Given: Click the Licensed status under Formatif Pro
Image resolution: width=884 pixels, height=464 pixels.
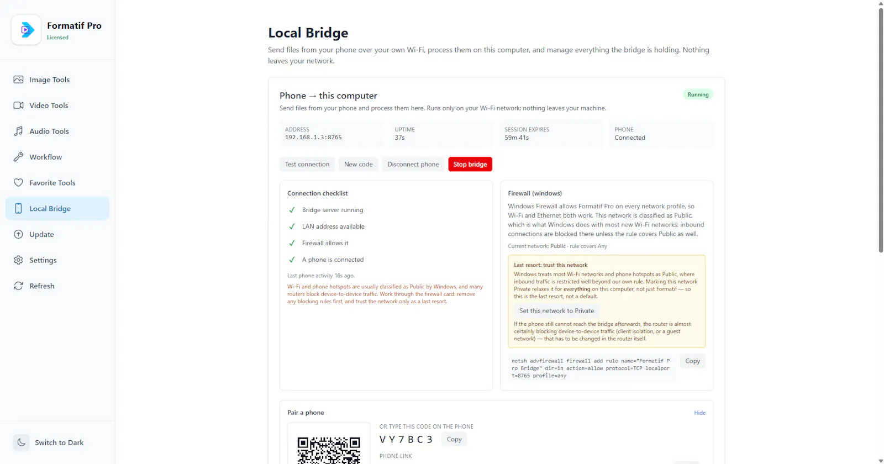Looking at the screenshot, I should (57, 38).
